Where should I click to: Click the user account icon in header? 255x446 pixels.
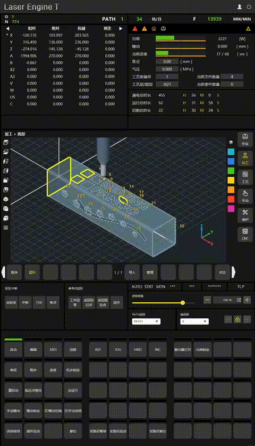pyautogui.click(x=240, y=7)
